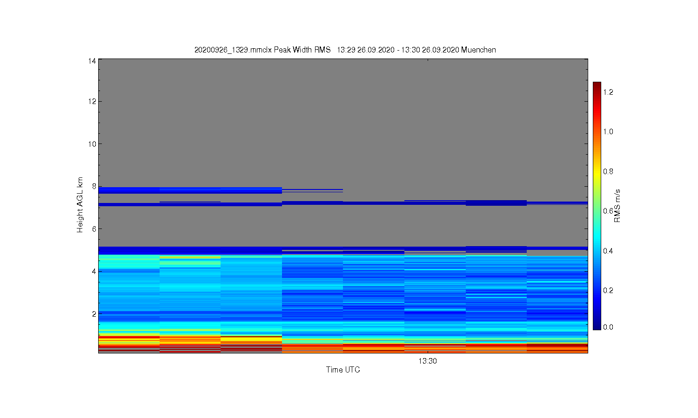
Task: Click the blue band near 7 km height
Action: (343, 203)
